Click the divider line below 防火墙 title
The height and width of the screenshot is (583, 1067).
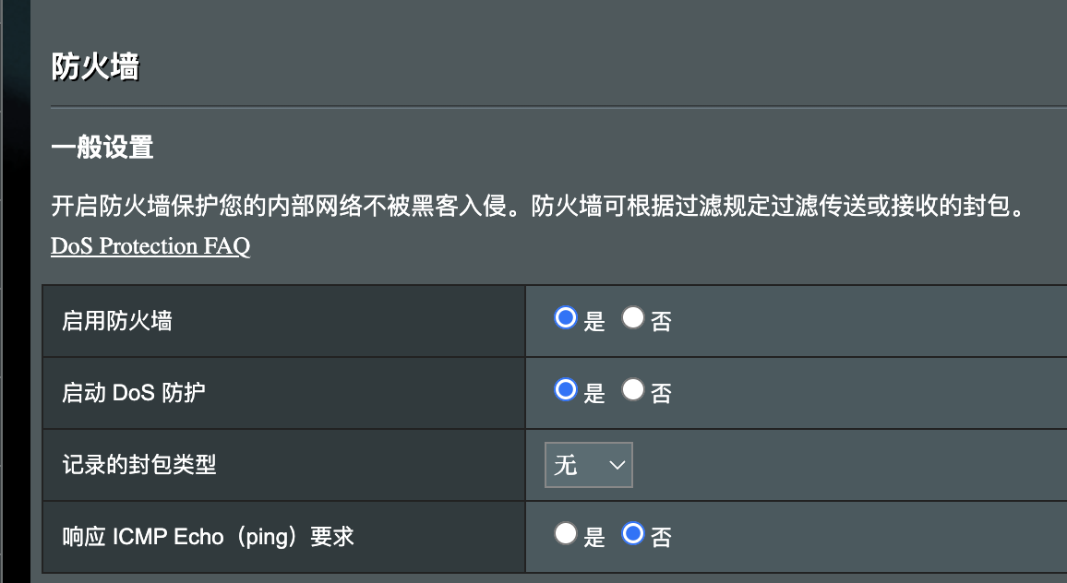click(554, 107)
